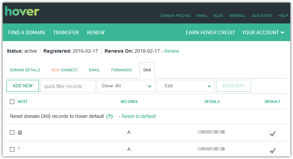Open the WEBMAIL link
The image size is (293, 159).
(237, 16)
